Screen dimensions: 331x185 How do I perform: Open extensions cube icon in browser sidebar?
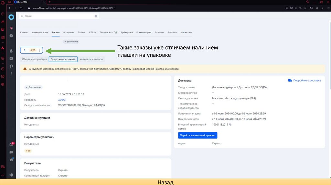coord(3,77)
